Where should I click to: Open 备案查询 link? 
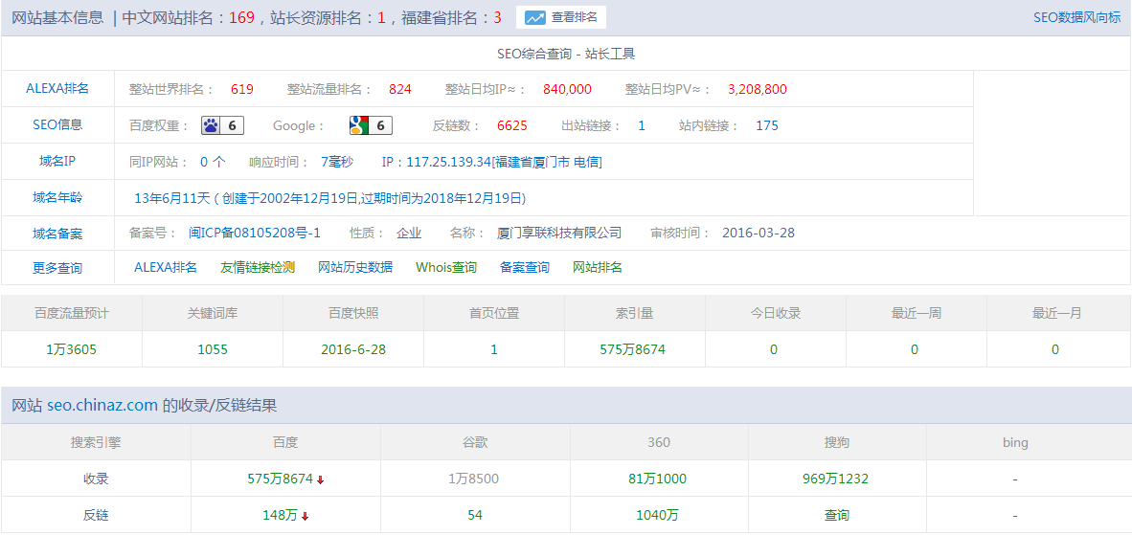525,268
